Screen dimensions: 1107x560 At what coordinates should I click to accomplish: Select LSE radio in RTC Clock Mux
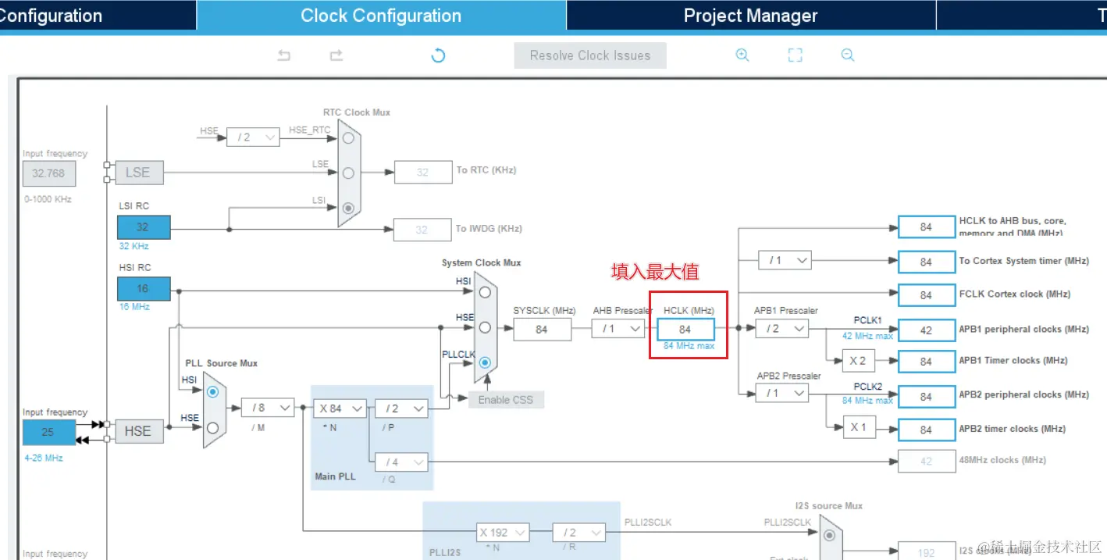tap(348, 173)
